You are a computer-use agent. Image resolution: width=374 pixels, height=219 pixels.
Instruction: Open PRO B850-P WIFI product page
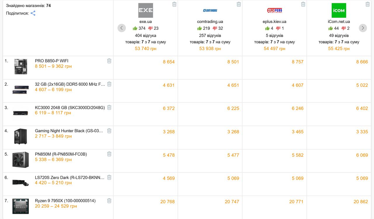[52, 61]
